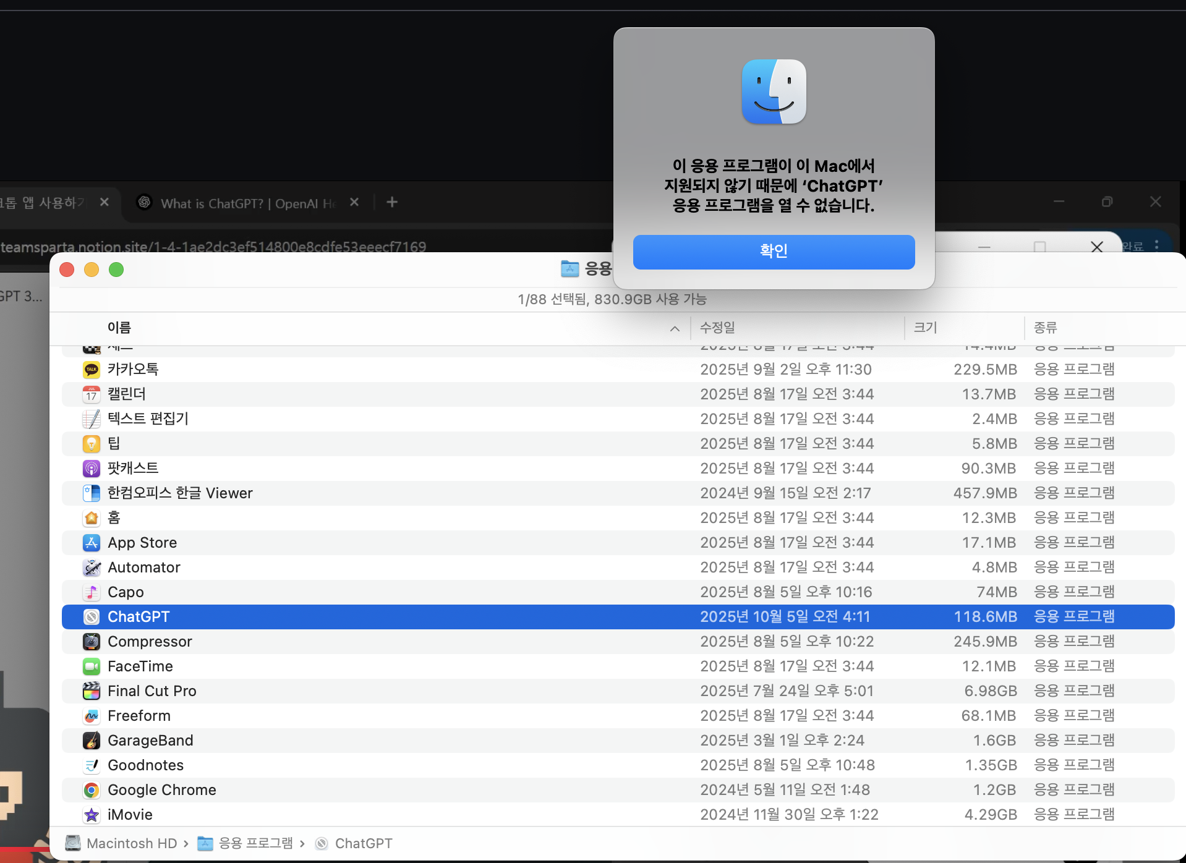Select the Freeform app icon
Viewport: 1186px width, 863px height.
[x=92, y=716]
